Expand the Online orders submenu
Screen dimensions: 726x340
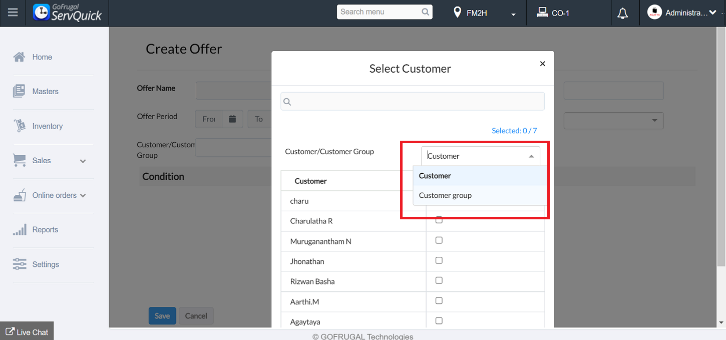tap(83, 195)
